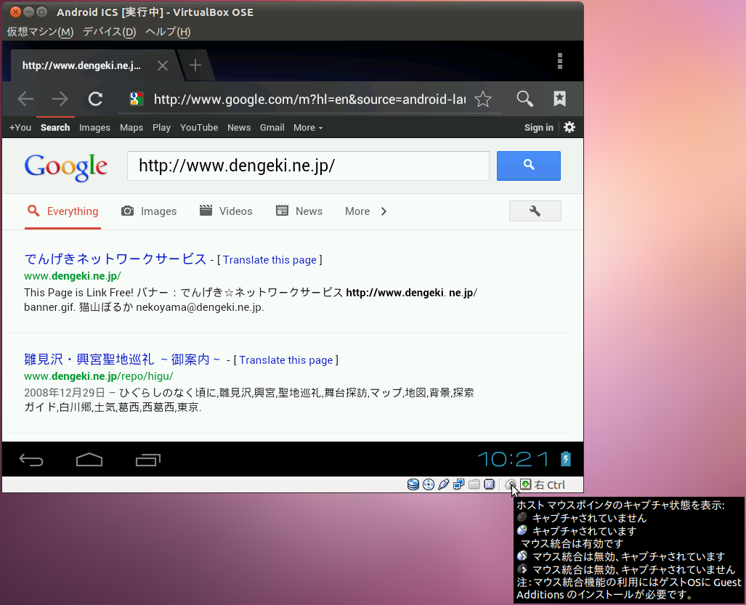Open the でんげきネットワークサービス result link
746x605 pixels.
(x=115, y=259)
